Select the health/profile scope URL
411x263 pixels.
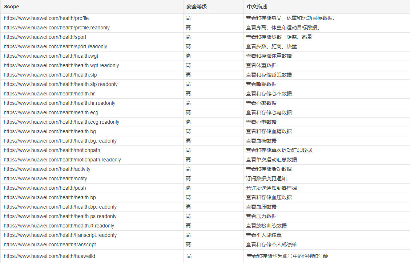pos(46,18)
